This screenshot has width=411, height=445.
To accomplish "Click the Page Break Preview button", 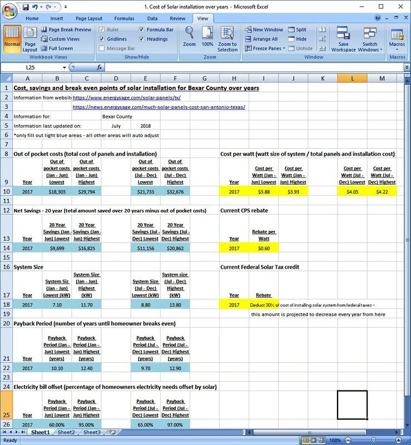I will pos(66,29).
